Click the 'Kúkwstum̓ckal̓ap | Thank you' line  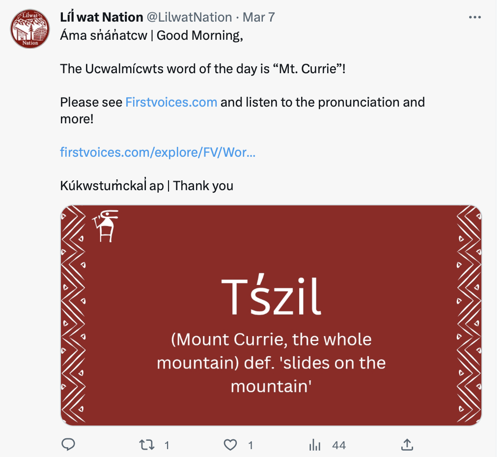(146, 186)
